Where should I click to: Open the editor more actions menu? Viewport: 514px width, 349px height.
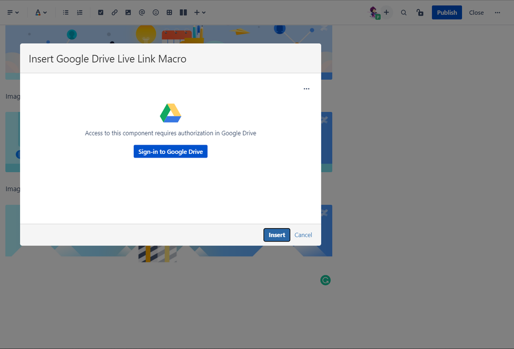[498, 12]
